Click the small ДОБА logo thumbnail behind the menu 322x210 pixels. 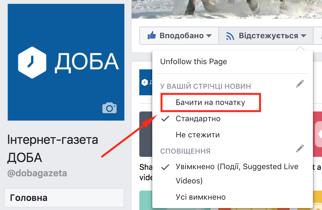146,82
